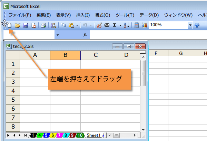Screen dimensions: 207x141
Task: Open Print Preview icon
Action: (53, 25)
